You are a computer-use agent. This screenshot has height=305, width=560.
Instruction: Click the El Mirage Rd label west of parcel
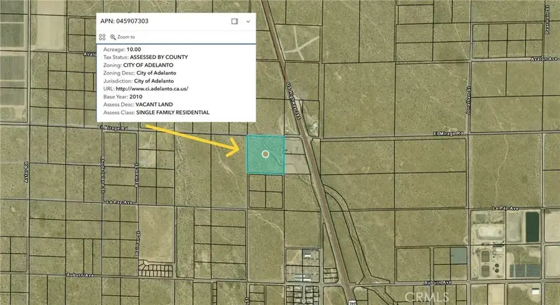[113, 128]
